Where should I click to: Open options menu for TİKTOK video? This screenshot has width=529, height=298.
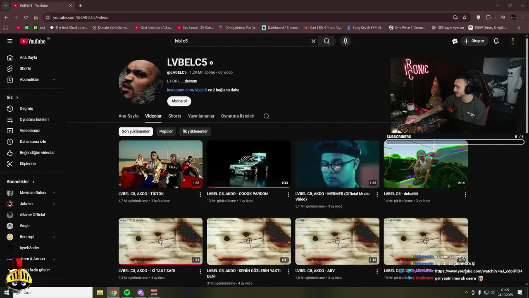pyautogui.click(x=200, y=195)
